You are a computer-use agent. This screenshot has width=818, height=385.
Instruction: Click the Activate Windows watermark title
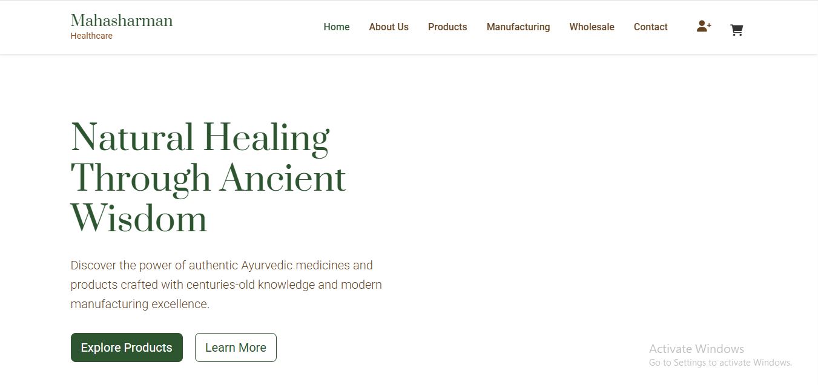pos(696,349)
